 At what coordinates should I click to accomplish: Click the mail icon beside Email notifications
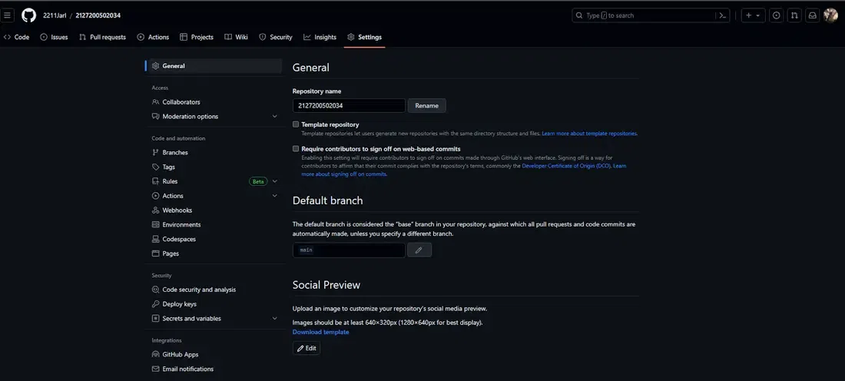coord(156,369)
